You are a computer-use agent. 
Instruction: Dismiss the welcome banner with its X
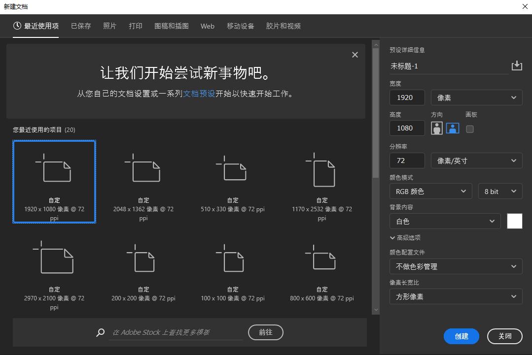click(x=355, y=55)
